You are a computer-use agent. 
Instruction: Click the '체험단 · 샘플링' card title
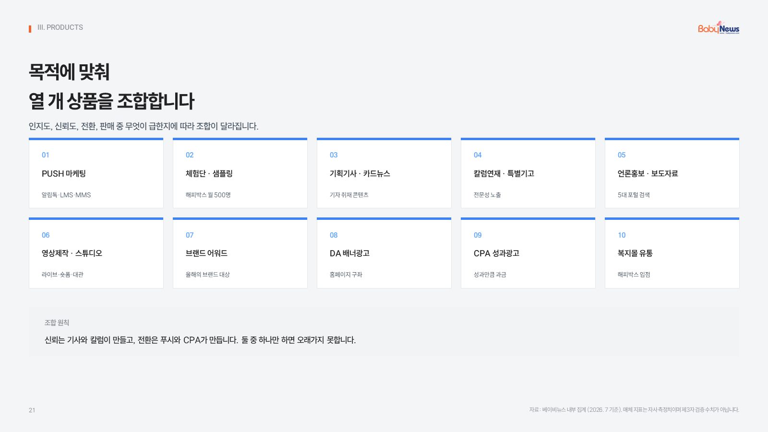(x=209, y=174)
